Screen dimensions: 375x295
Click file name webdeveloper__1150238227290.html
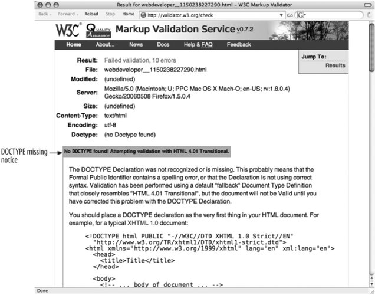156,70
